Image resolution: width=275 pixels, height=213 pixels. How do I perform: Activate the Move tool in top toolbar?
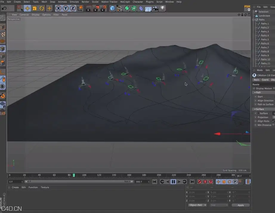pyautogui.click(x=27, y=8)
